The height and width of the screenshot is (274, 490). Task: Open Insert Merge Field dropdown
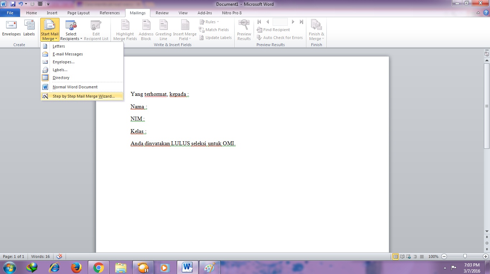pos(185,30)
